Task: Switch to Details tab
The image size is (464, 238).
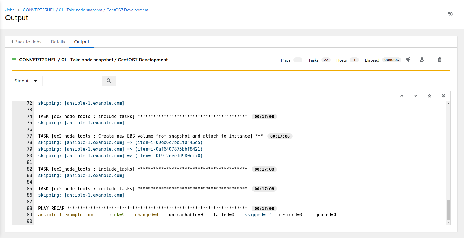Action: 58,42
